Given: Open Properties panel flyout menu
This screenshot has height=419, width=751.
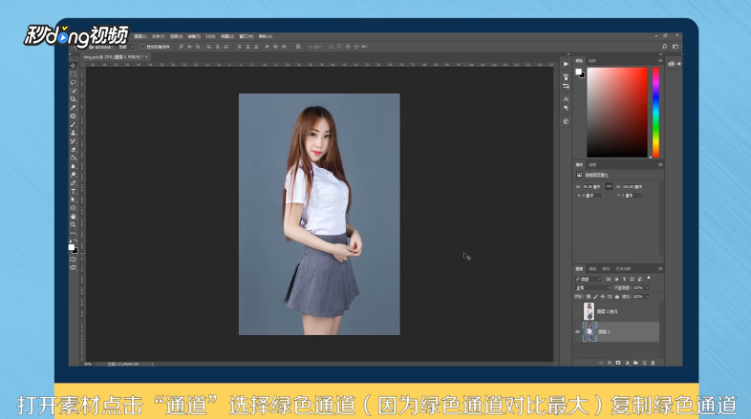Looking at the screenshot, I should (x=660, y=164).
